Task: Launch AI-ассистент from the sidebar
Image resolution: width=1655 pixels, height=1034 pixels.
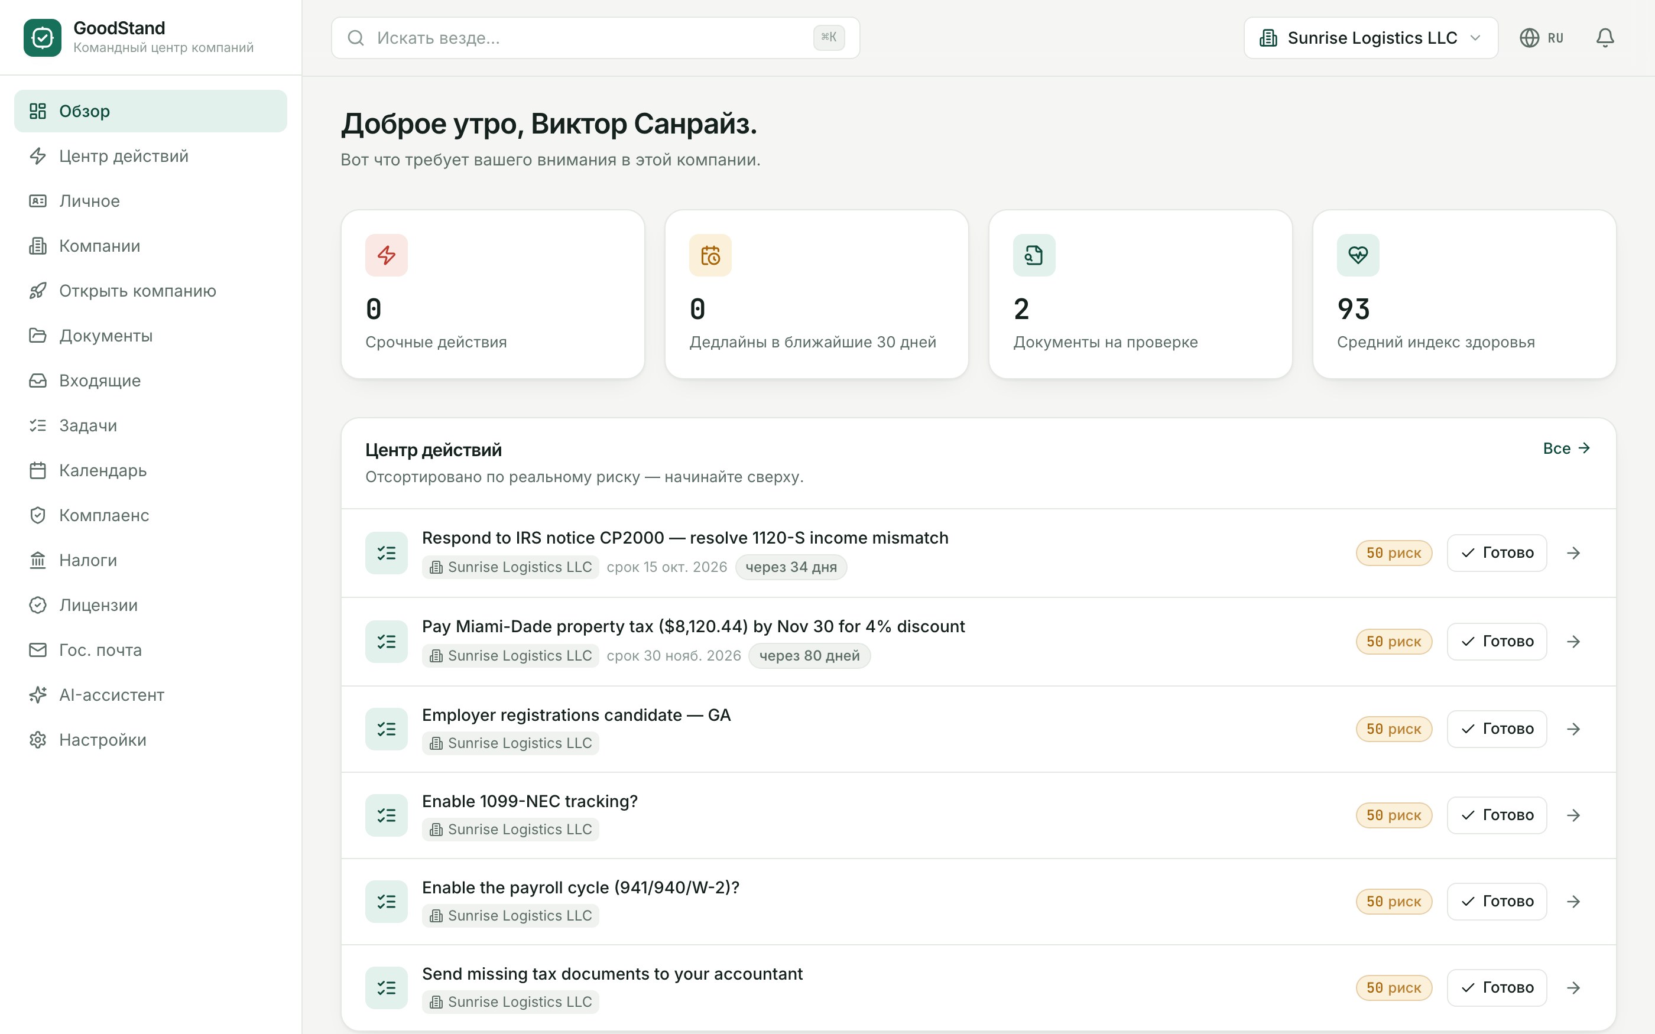Action: pyautogui.click(x=151, y=695)
